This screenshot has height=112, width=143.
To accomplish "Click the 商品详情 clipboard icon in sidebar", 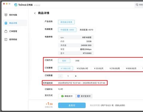I will click(x=6, y=23).
